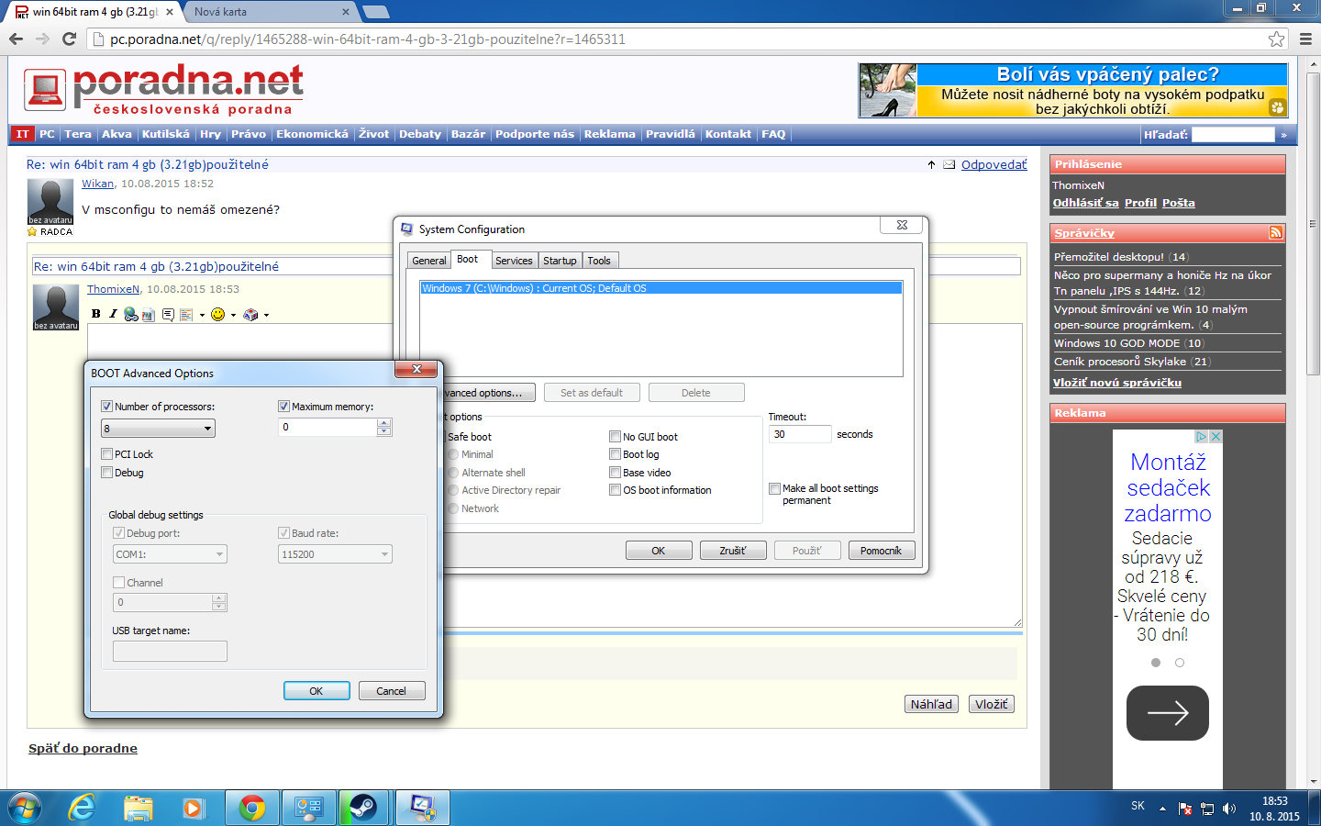The width and height of the screenshot is (1321, 826).
Task: Click OK in BOOT Advanced Options dialog
Action: pos(316,691)
